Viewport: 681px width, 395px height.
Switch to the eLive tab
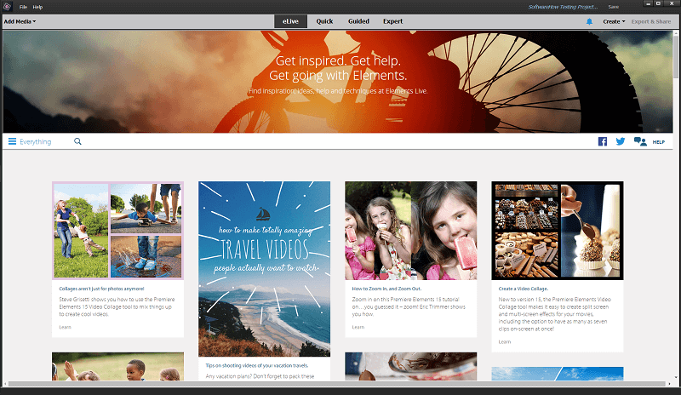click(x=290, y=21)
